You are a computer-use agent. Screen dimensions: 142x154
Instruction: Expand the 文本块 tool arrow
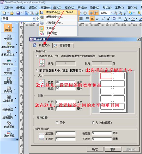coord(14,37)
